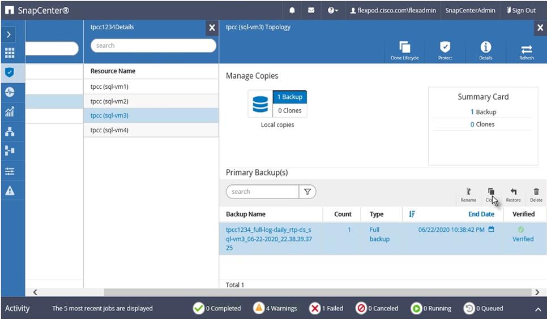Click the Activity label
The image size is (547, 319).
pyautogui.click(x=17, y=309)
